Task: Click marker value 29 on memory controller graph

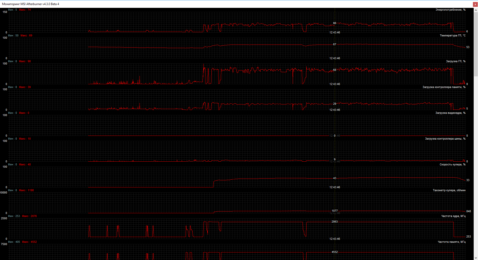Action: pyautogui.click(x=335, y=104)
